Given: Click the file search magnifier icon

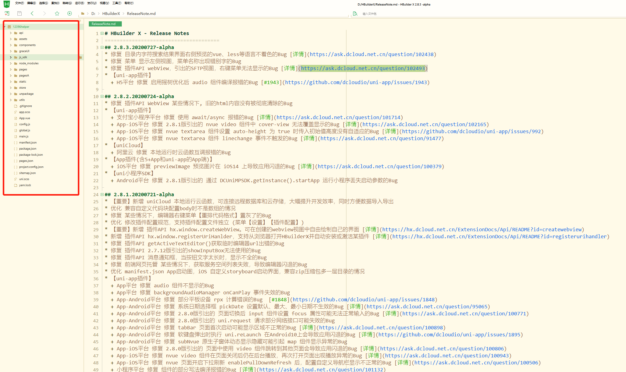Looking at the screenshot, I should (355, 14).
